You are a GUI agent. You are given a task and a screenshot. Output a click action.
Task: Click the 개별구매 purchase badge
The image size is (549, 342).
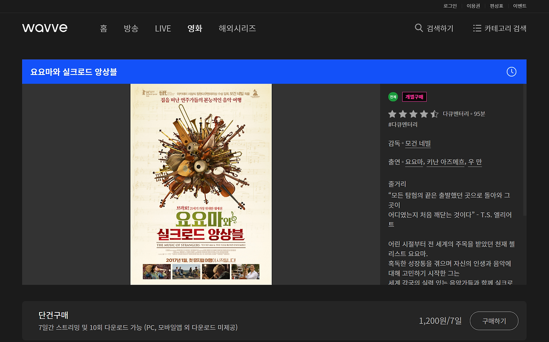pyautogui.click(x=414, y=96)
